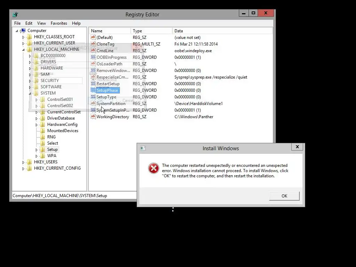
Task: Select the HKEY_USERS folder icon
Action: (30, 162)
